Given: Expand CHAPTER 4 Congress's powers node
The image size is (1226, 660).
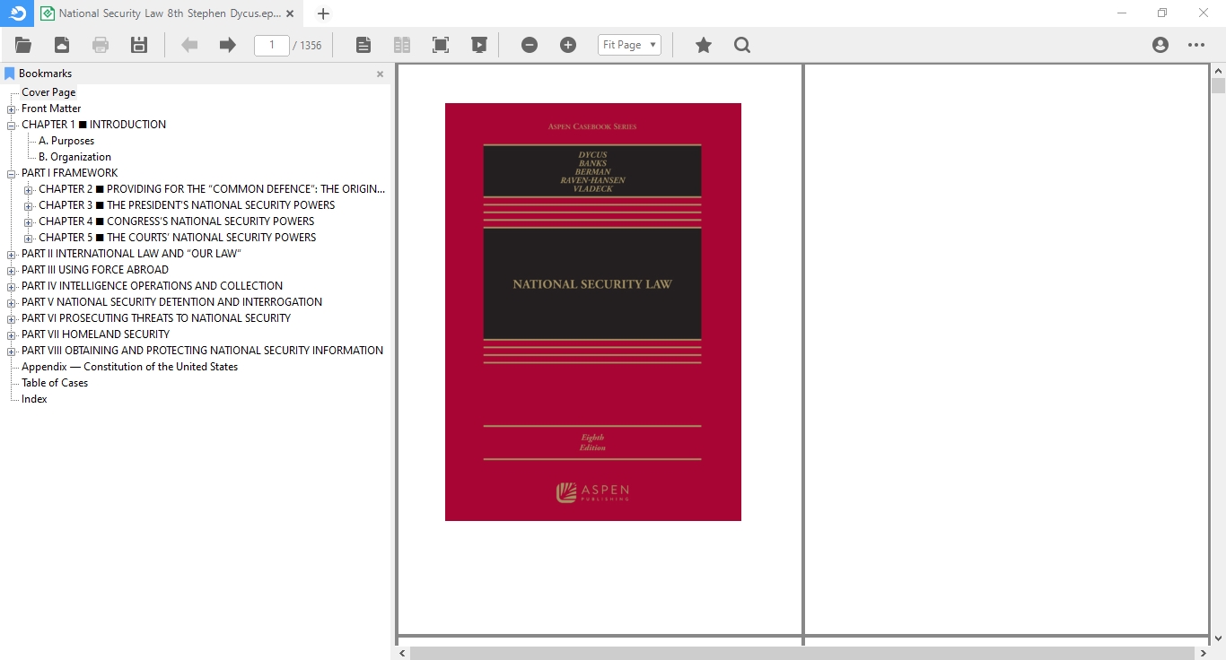Looking at the screenshot, I should click(29, 222).
